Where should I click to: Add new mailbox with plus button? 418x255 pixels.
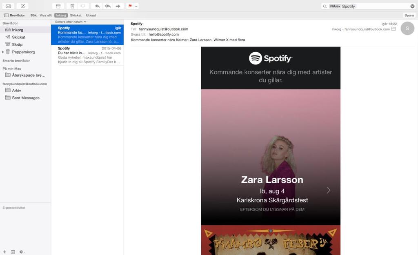tap(4, 252)
